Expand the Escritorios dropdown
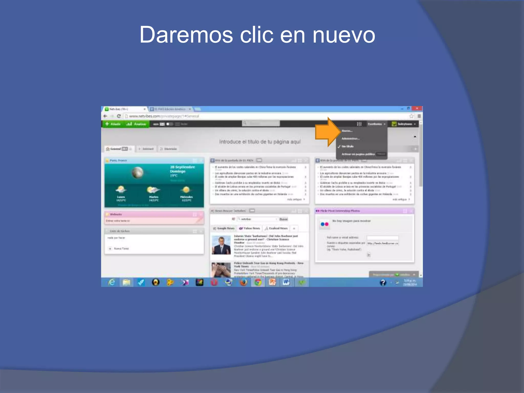Screen dimensions: 524x393 [377, 124]
